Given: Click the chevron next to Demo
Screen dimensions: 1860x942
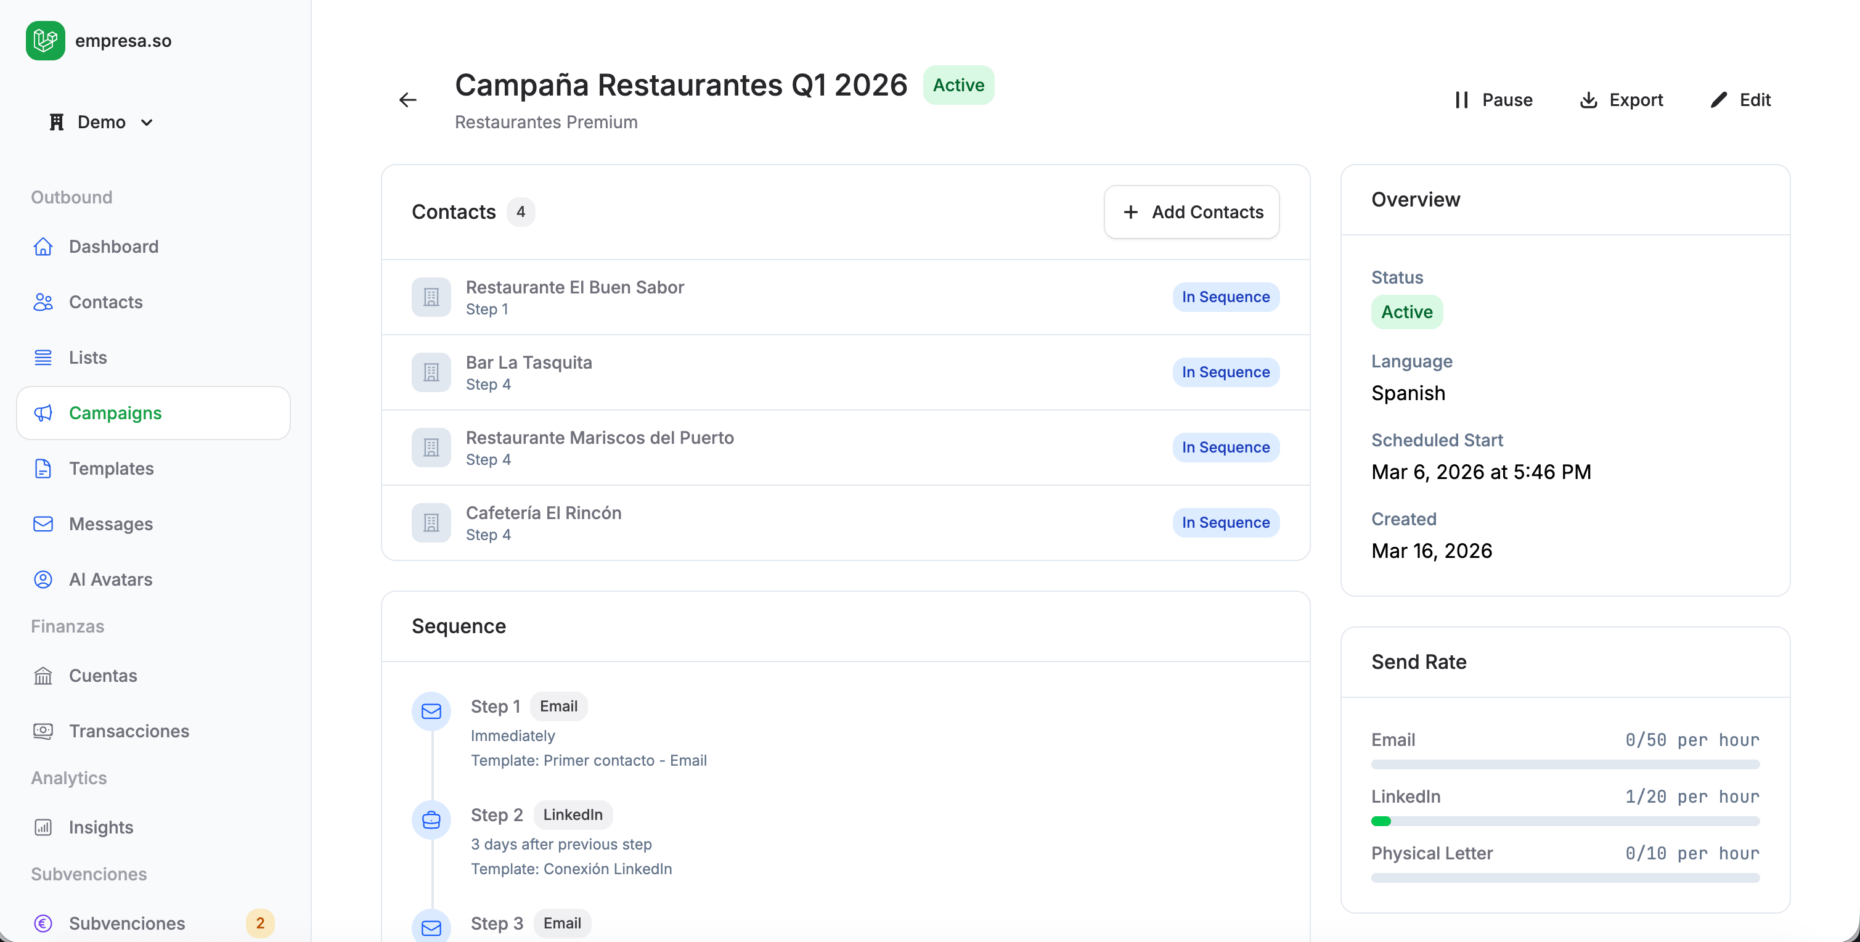Looking at the screenshot, I should [x=147, y=122].
